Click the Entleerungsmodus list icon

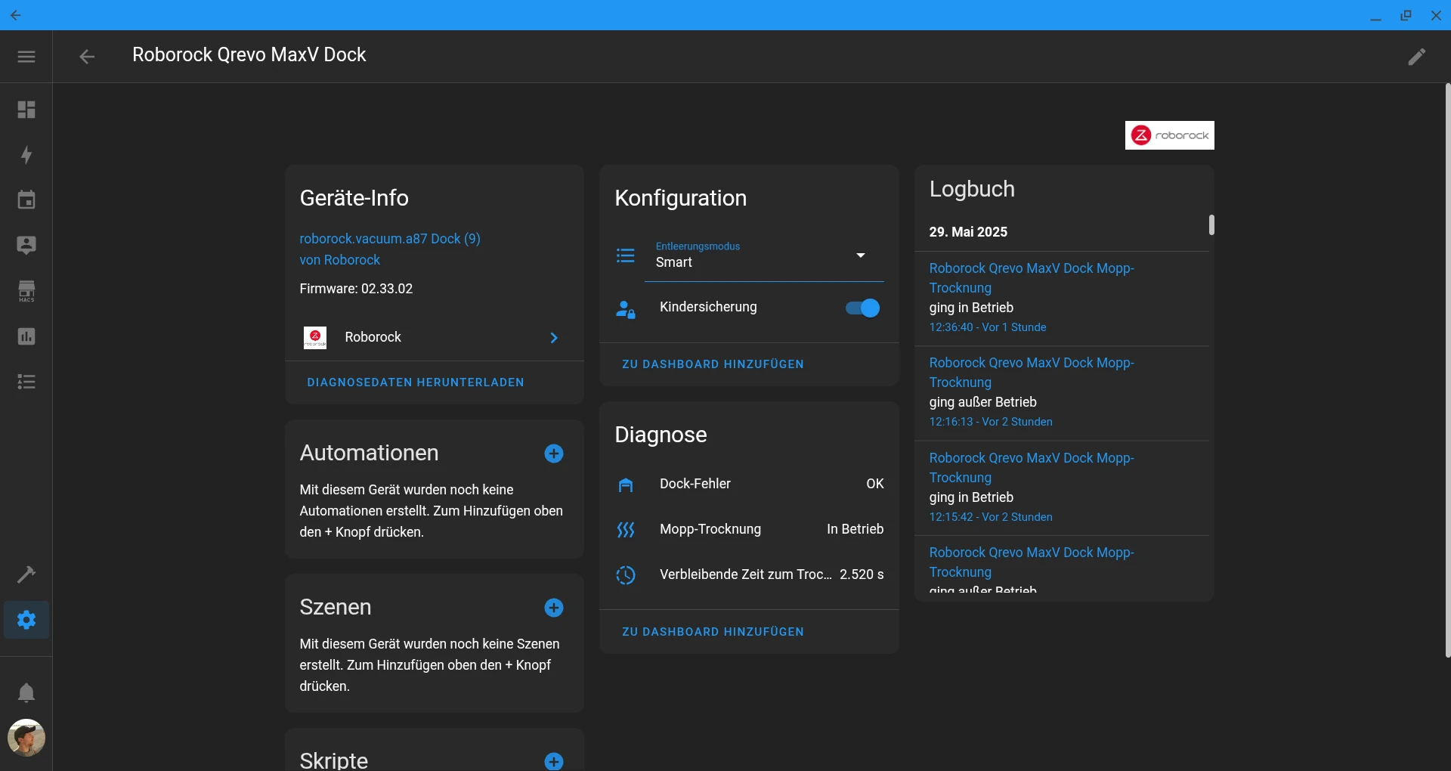pos(626,255)
